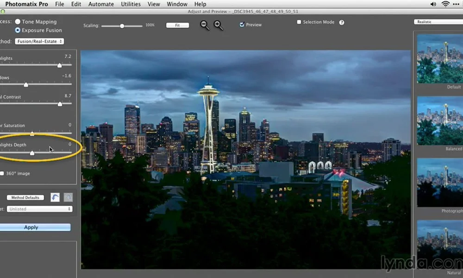Select the Photographic preset thumbnail
This screenshot has width=463, height=278.
point(440,182)
